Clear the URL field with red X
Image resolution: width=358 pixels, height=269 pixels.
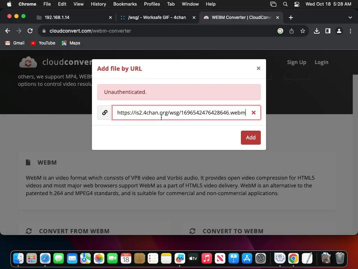(x=253, y=112)
